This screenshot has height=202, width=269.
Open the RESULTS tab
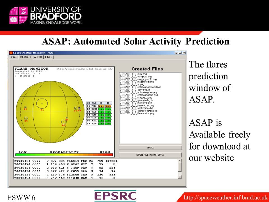click(x=26, y=57)
